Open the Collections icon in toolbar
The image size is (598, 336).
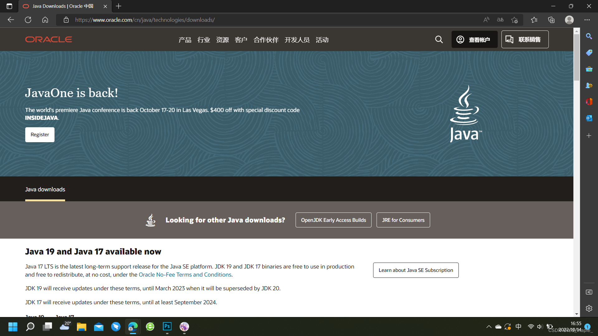point(551,20)
